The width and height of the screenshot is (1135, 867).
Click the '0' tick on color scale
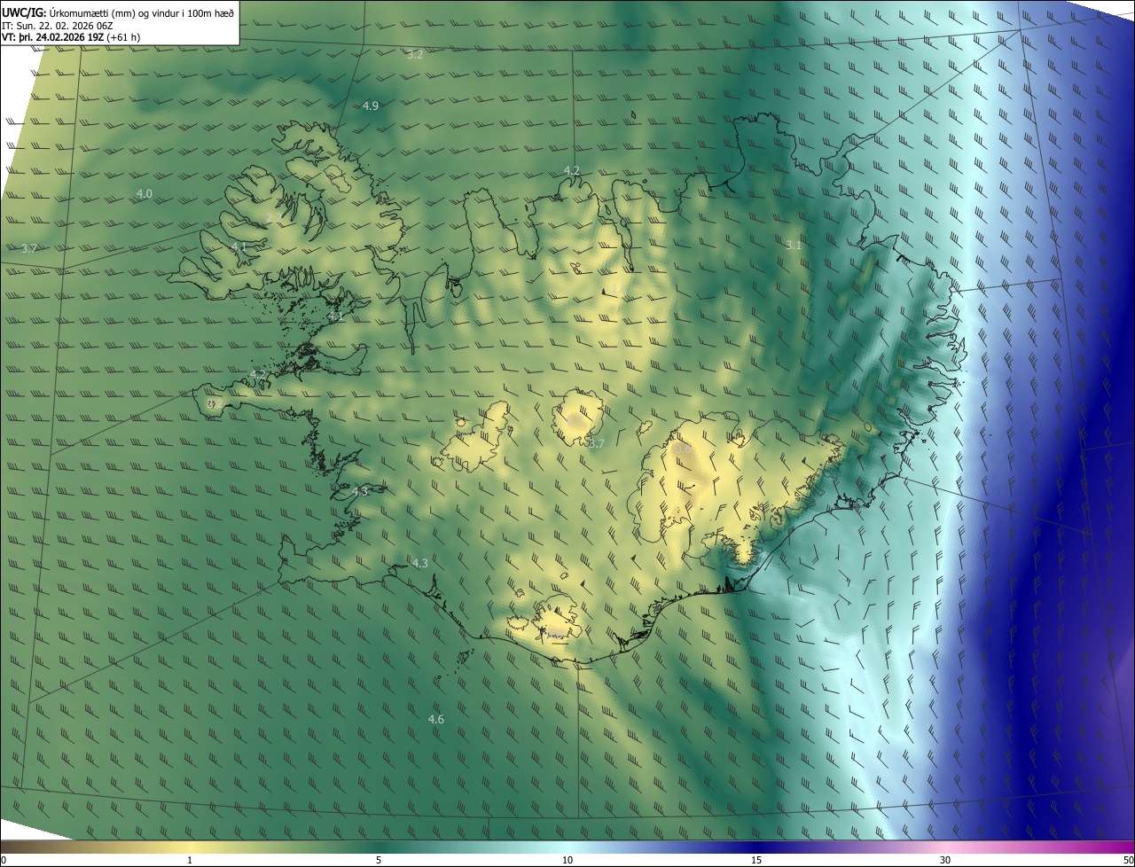pos(4,860)
